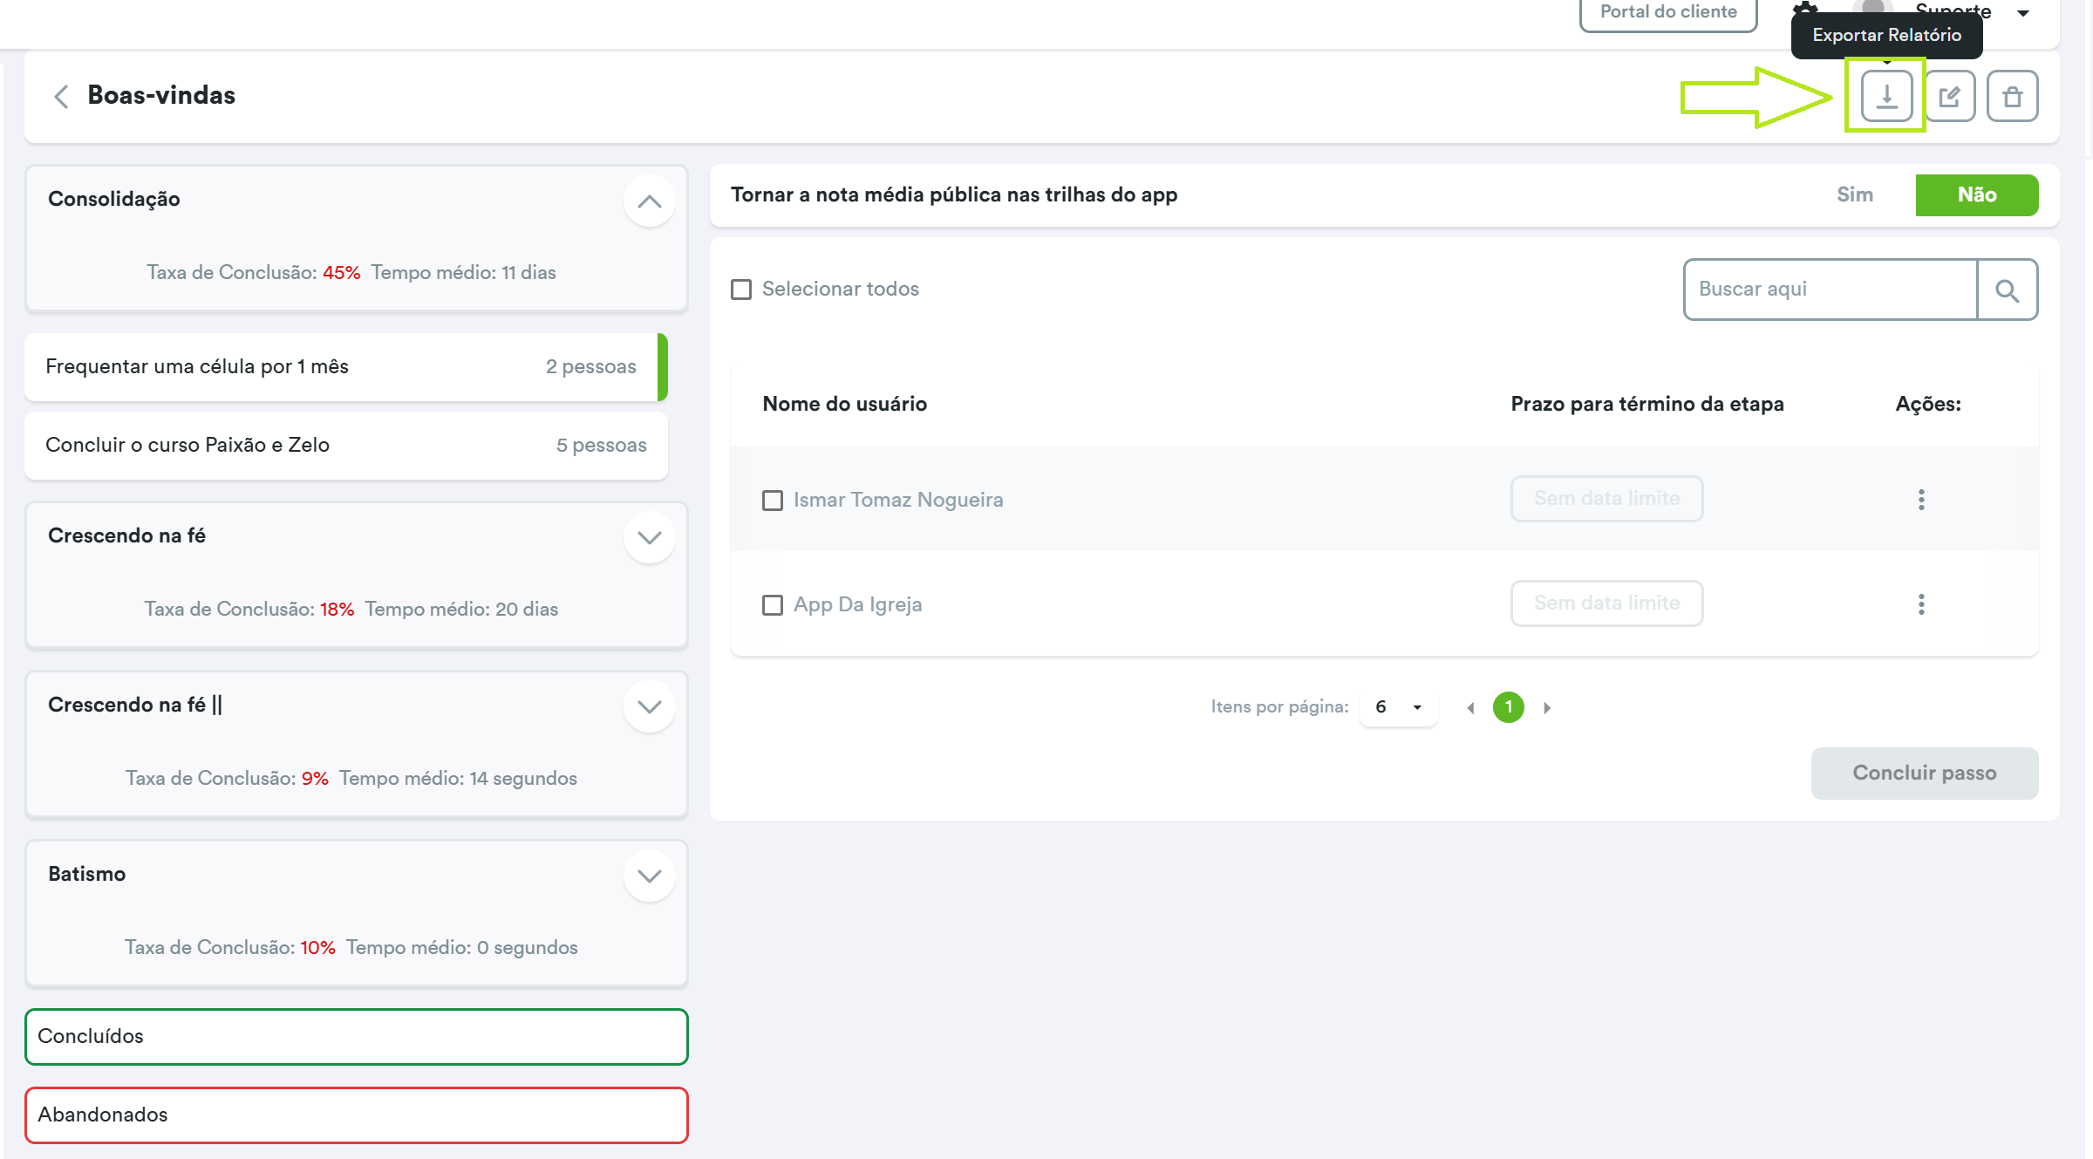Screen dimensions: 2093x1159
Task: Click the Exportar Relatório download icon
Action: [1885, 96]
